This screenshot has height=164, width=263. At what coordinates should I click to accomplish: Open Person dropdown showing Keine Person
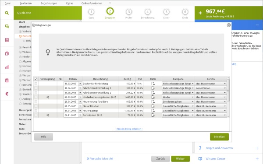tap(225, 88)
